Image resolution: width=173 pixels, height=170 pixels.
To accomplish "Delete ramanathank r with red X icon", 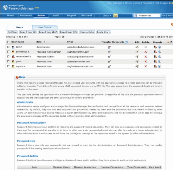I will point(146,57).
